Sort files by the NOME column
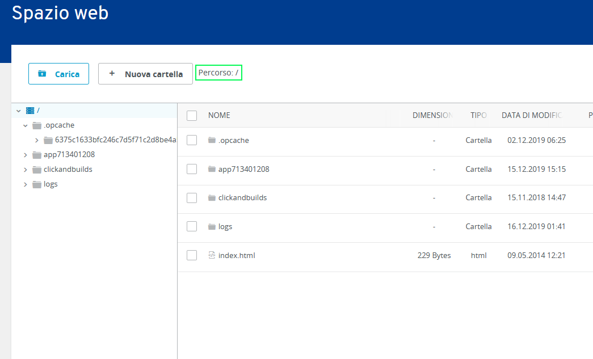 219,115
